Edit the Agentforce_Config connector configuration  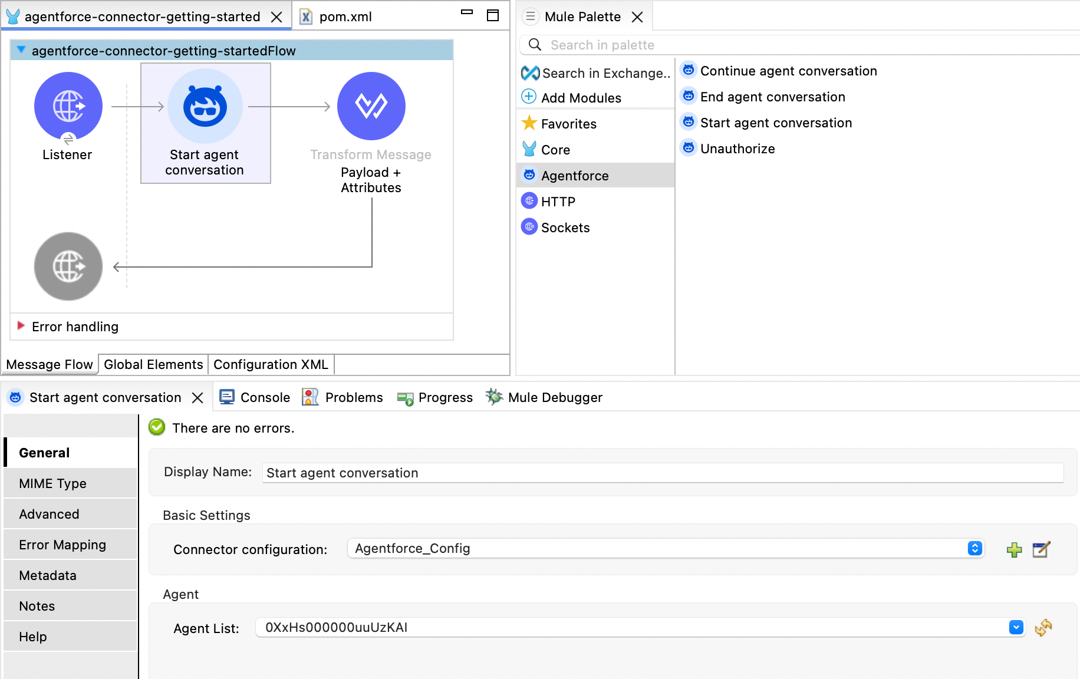point(1042,549)
